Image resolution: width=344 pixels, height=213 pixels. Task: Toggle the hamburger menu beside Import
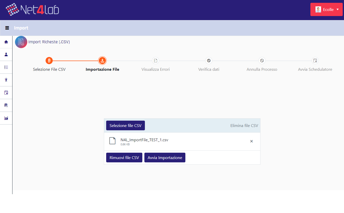coord(7,28)
